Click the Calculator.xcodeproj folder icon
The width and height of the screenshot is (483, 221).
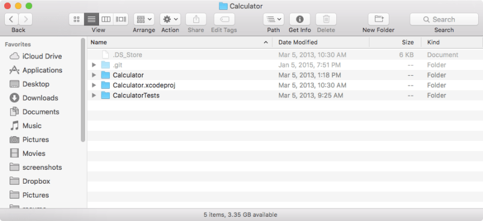(106, 86)
